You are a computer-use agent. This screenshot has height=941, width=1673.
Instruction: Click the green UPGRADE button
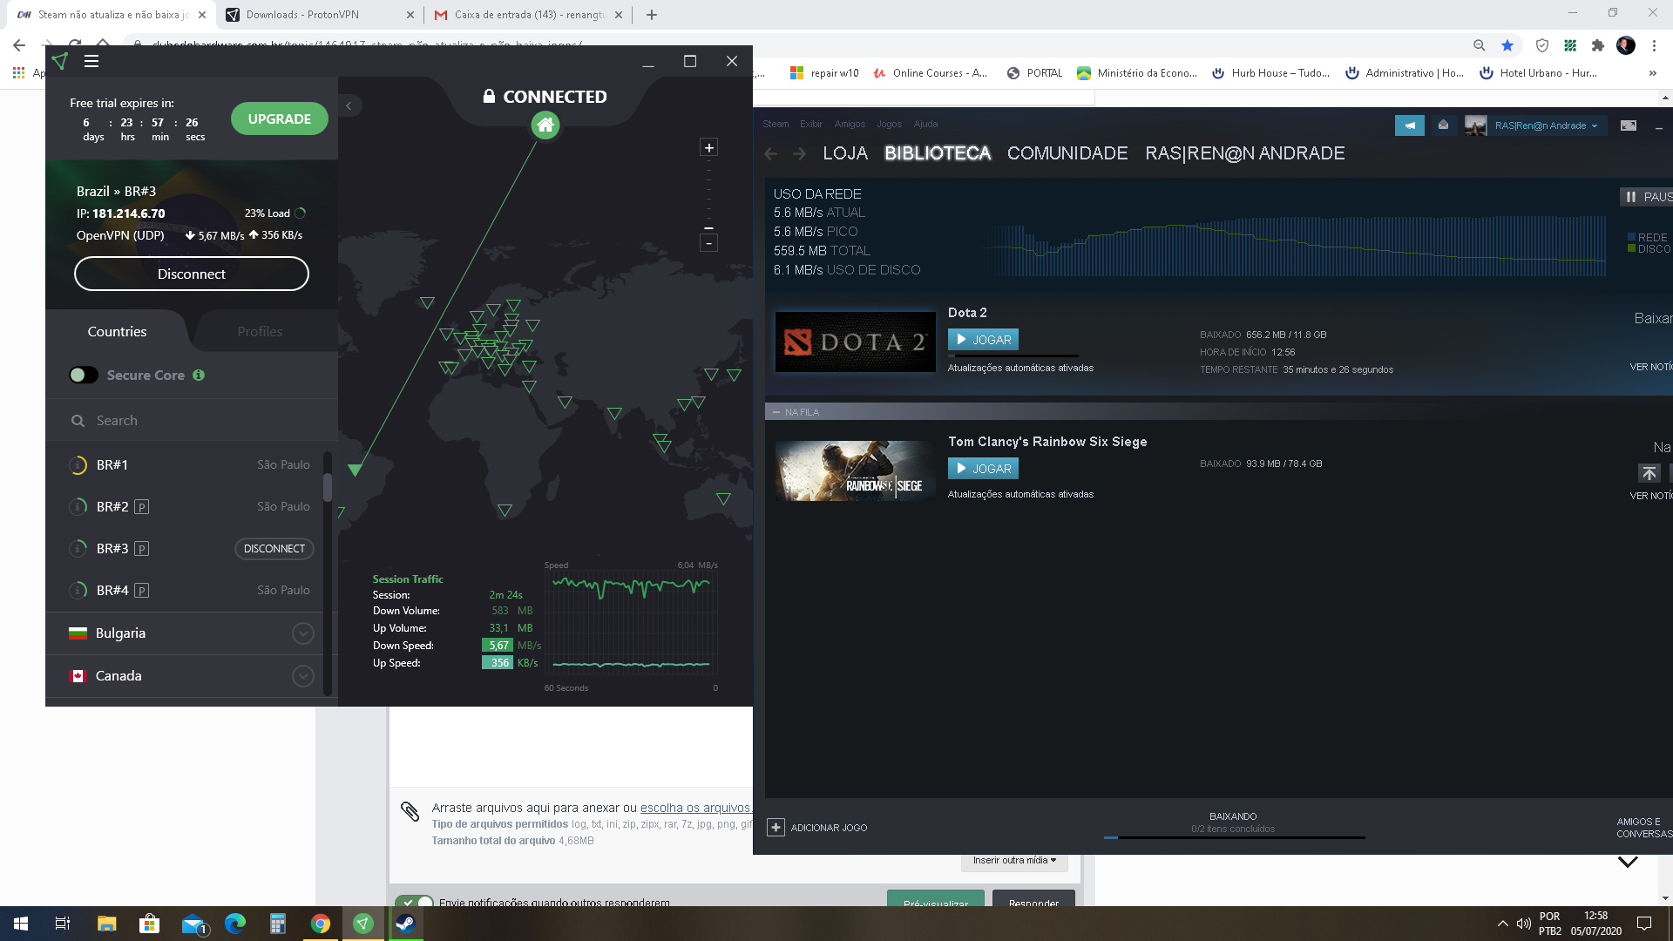(279, 118)
